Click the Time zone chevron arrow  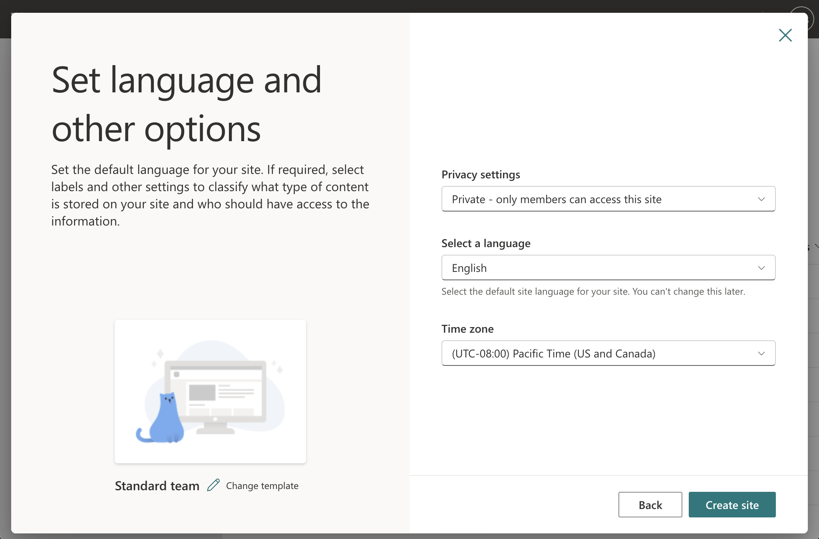coord(761,353)
